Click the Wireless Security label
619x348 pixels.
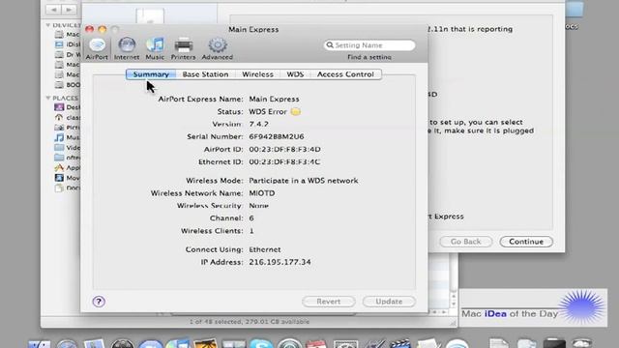pyautogui.click(x=210, y=206)
